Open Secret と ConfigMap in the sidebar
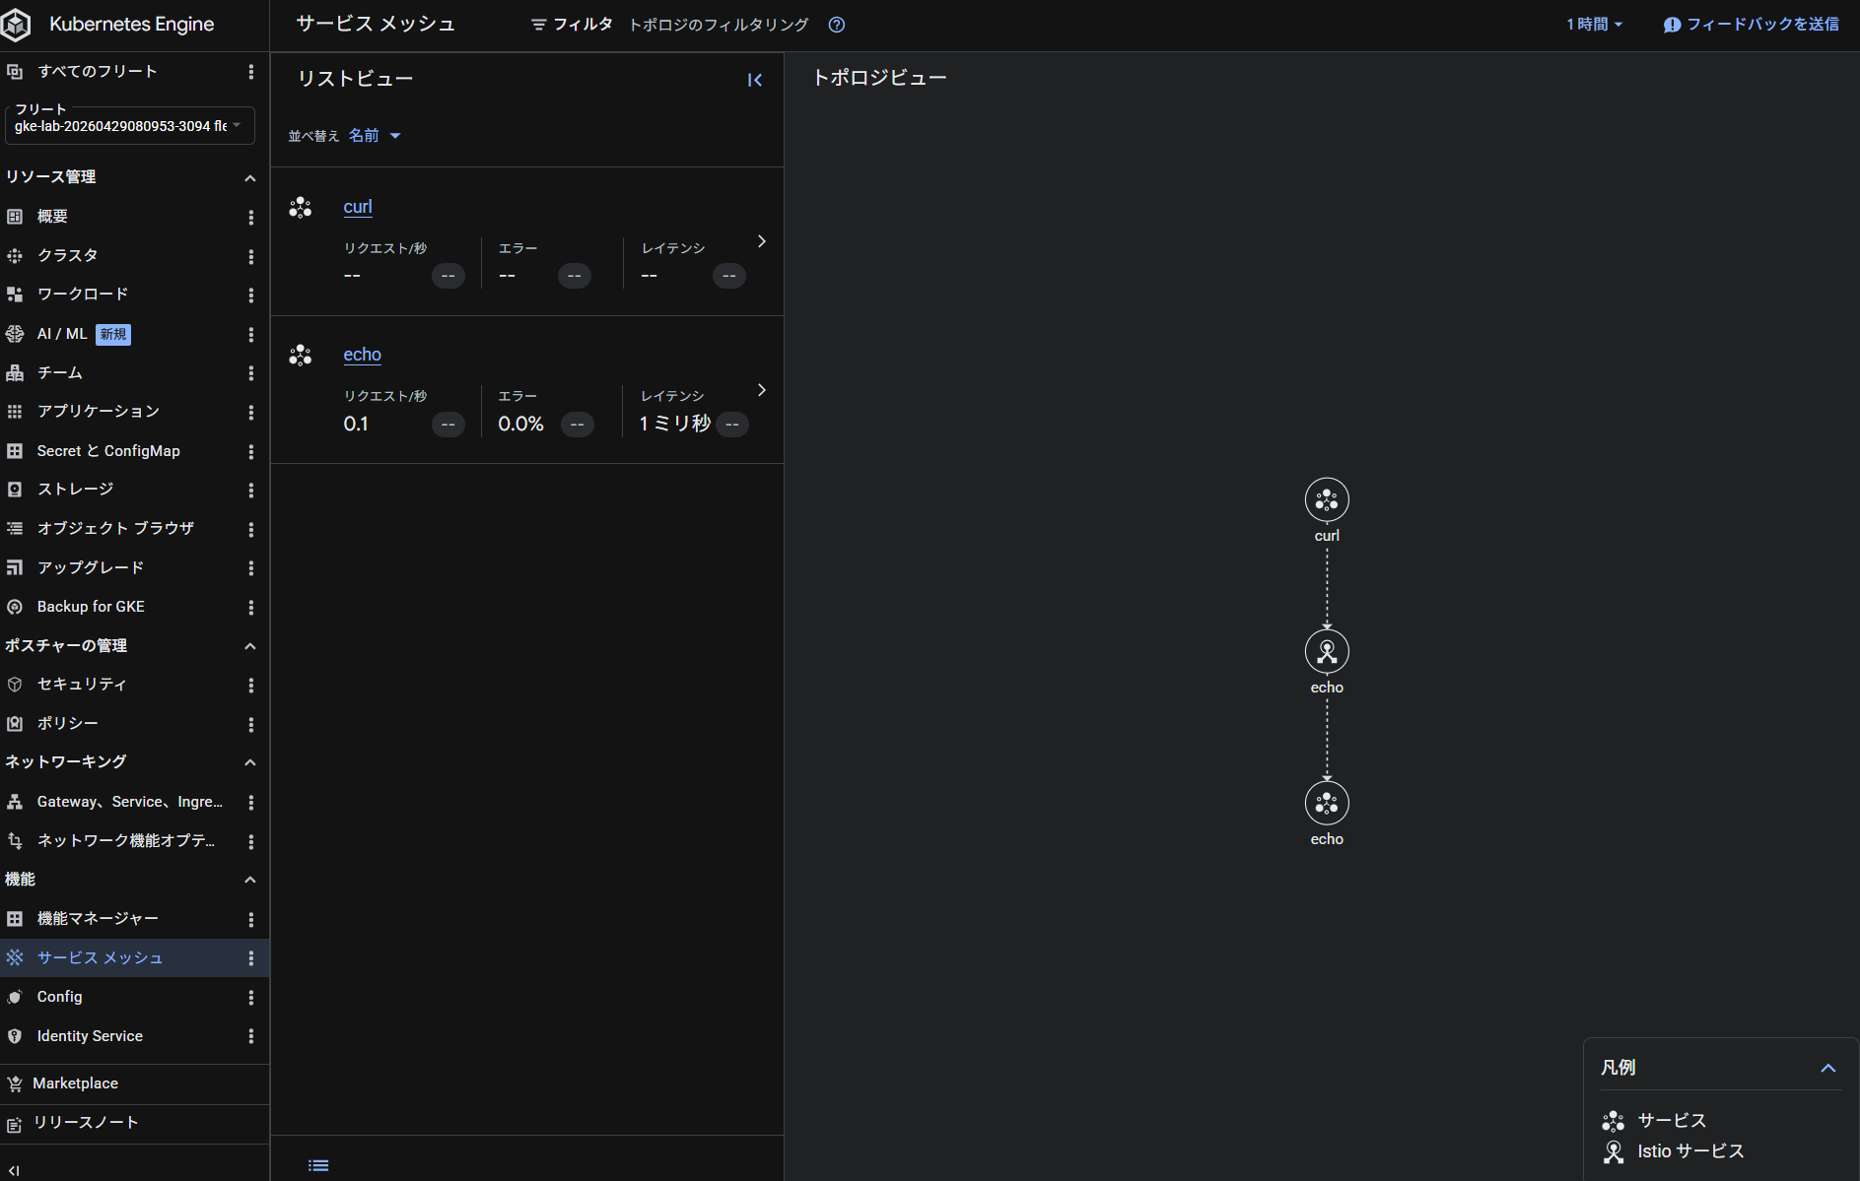This screenshot has width=1860, height=1181. coord(108,451)
